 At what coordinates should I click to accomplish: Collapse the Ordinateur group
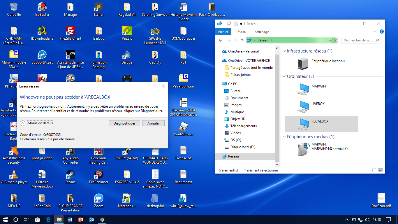[x=284, y=76]
